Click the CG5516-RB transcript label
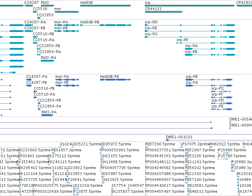This screenshot has height=196, width=252. [44, 34]
